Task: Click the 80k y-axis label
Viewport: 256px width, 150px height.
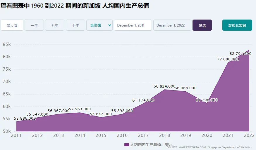Action: pos(7,57)
